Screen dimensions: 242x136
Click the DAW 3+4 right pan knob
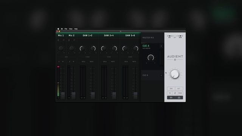[x=114, y=49]
